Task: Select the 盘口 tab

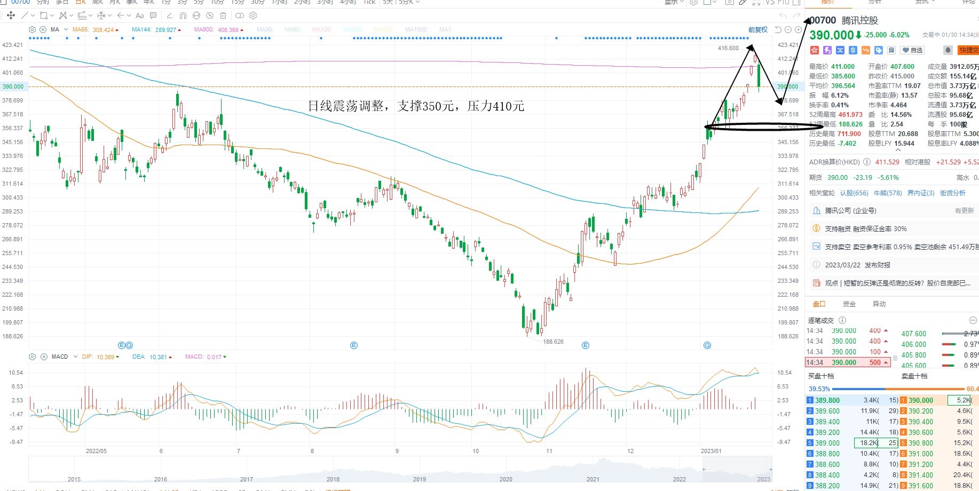Action: tap(819, 304)
